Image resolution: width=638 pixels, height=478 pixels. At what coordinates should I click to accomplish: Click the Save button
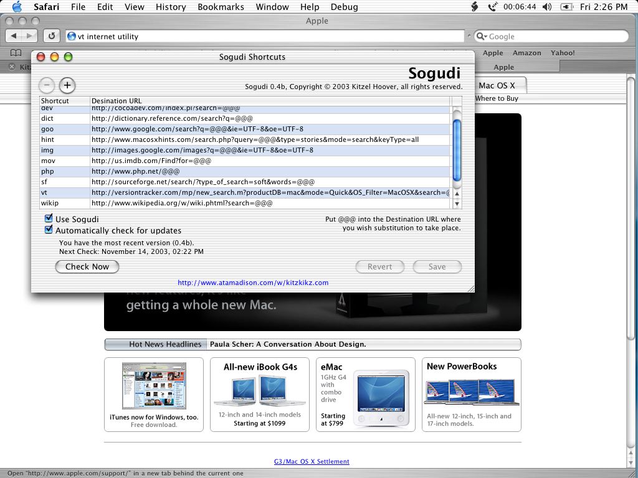(437, 266)
